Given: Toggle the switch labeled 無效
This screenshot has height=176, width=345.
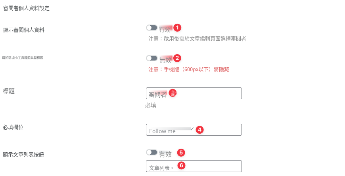Looking at the screenshot, I should click(152, 58).
